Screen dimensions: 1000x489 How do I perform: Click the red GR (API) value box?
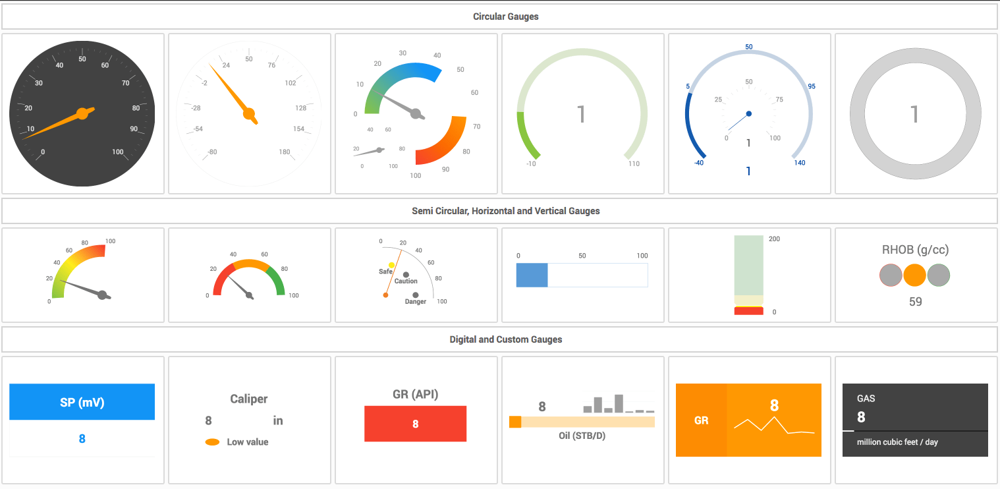pos(416,424)
